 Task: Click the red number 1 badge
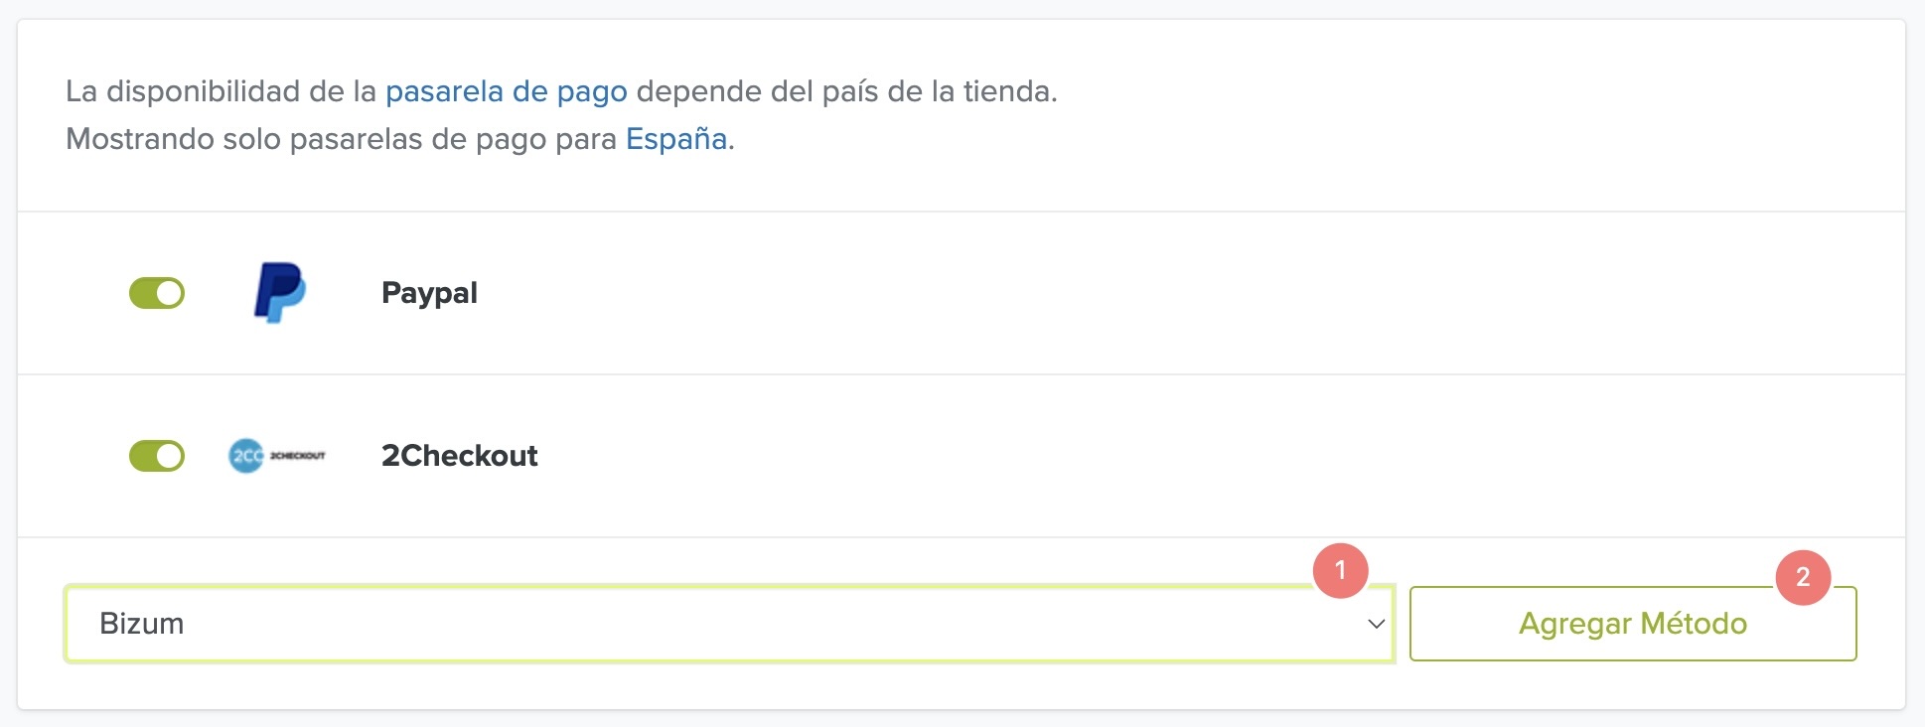[1340, 570]
